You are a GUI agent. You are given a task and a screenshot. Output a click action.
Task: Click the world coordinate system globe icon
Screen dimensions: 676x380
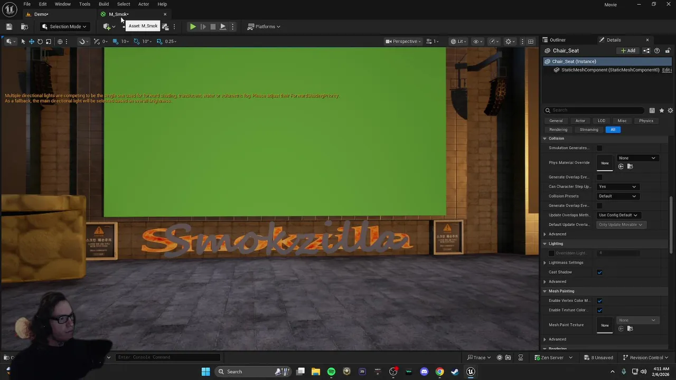click(x=60, y=41)
